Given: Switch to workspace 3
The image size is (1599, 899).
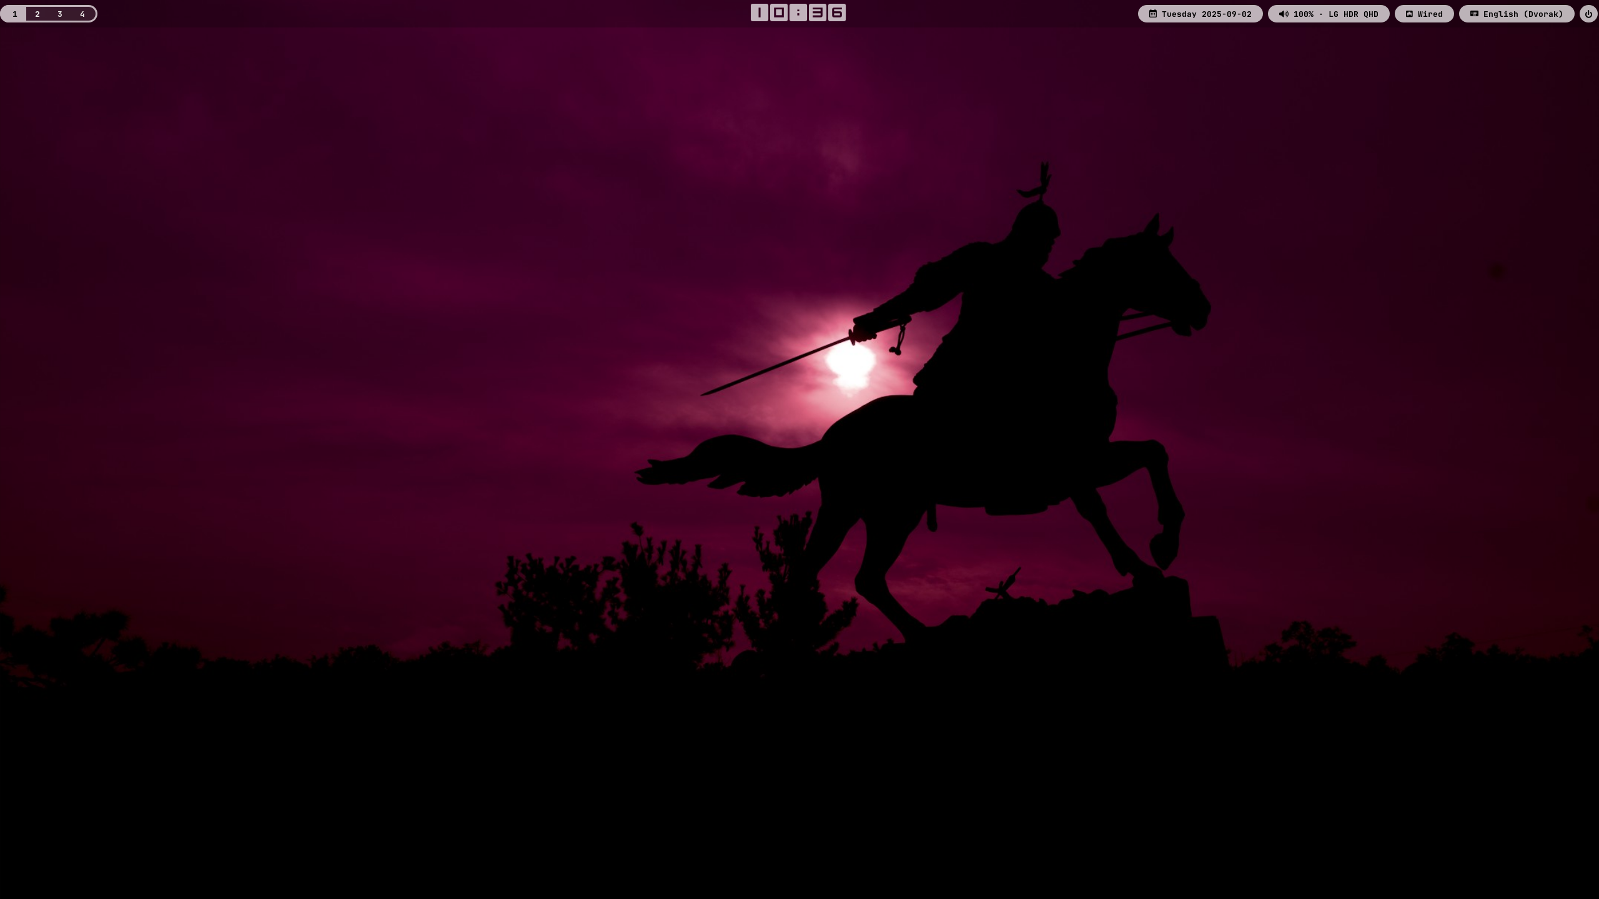Looking at the screenshot, I should tap(60, 14).
